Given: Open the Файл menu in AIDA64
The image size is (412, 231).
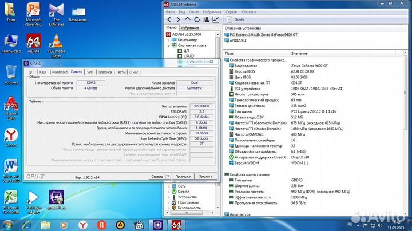Looking at the screenshot, I should pos(170,12).
